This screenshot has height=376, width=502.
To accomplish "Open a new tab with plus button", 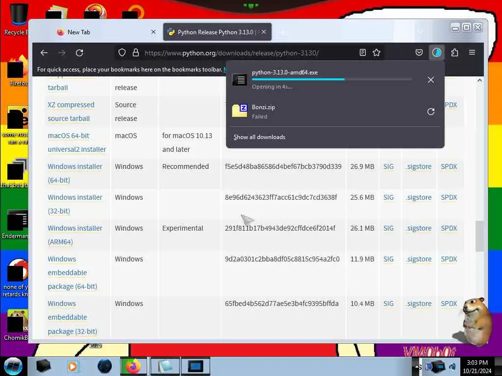I will point(282,32).
